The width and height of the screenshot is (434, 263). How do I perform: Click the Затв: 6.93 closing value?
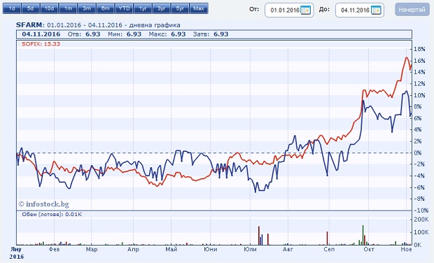211,34
